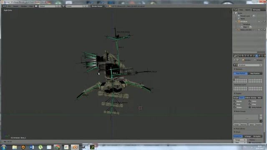This screenshot has height=150, width=267.
Task: Choose B-Bone display type
Action: [247, 98]
